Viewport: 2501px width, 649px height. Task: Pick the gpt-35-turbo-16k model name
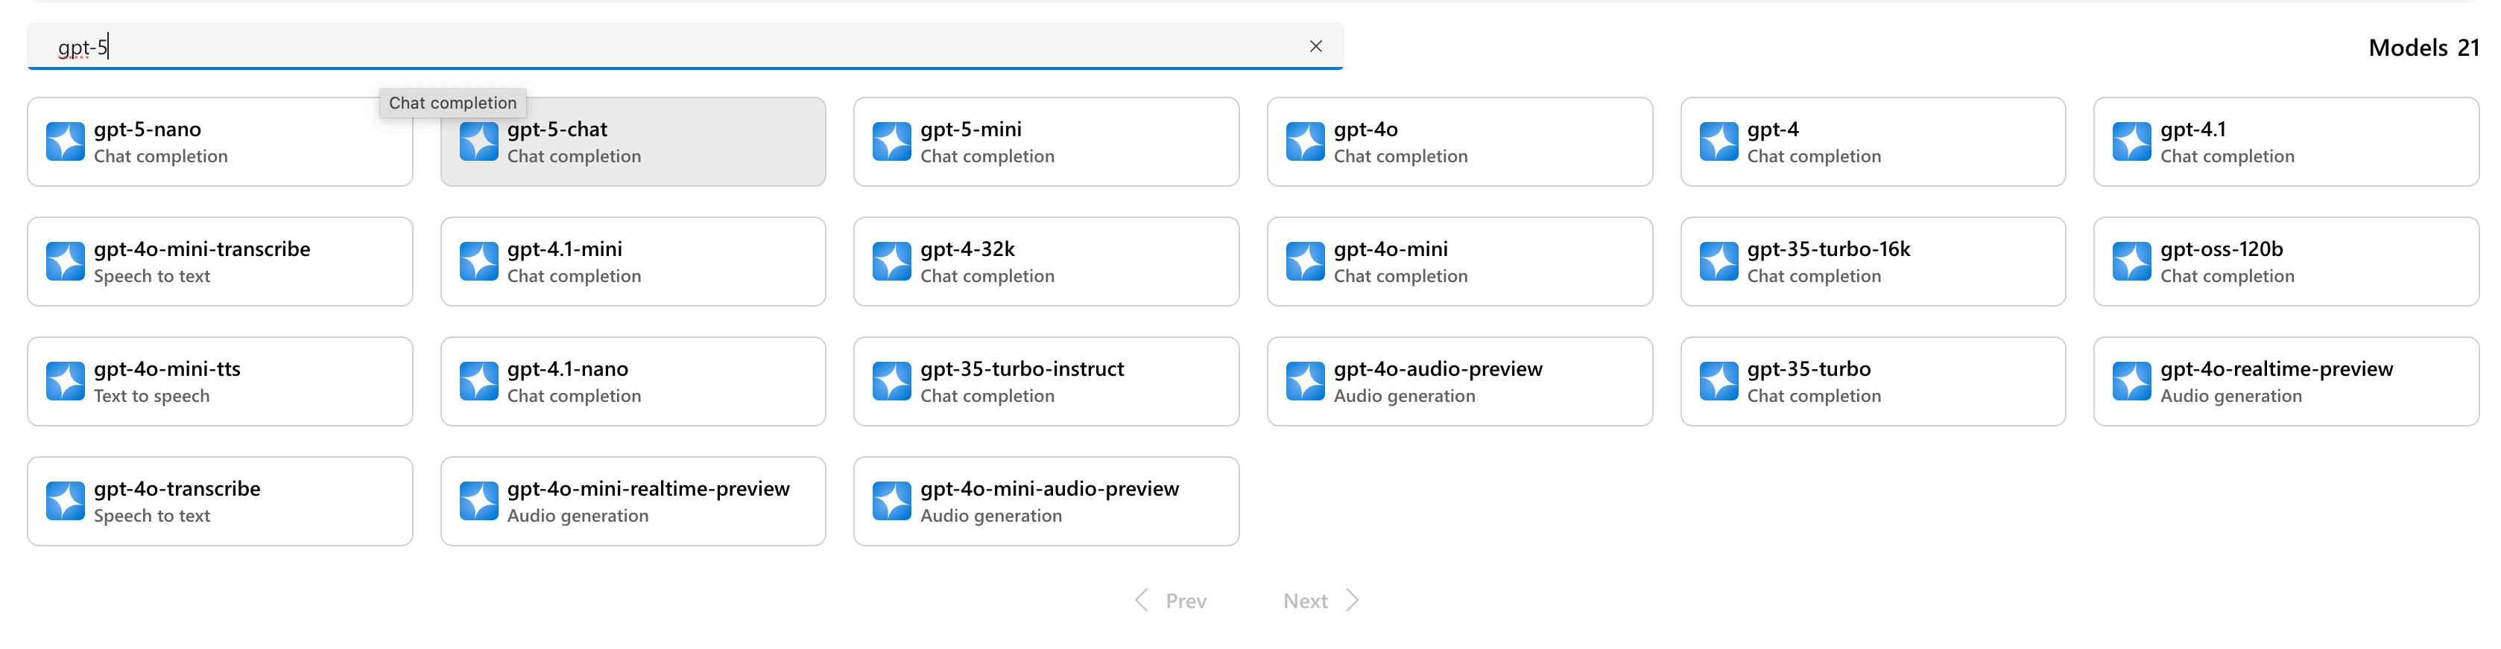(1828, 249)
